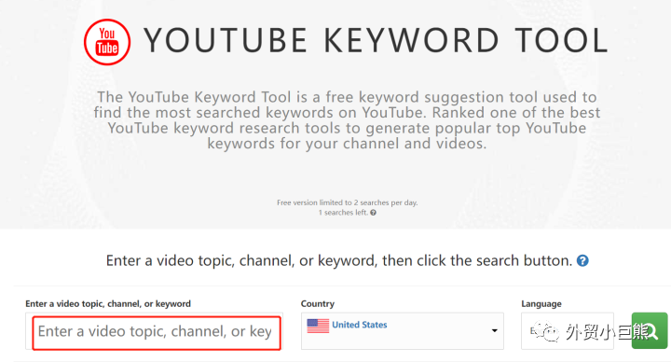Click the small help icon after 'searches left'
The height and width of the screenshot is (362, 671).
click(x=373, y=213)
